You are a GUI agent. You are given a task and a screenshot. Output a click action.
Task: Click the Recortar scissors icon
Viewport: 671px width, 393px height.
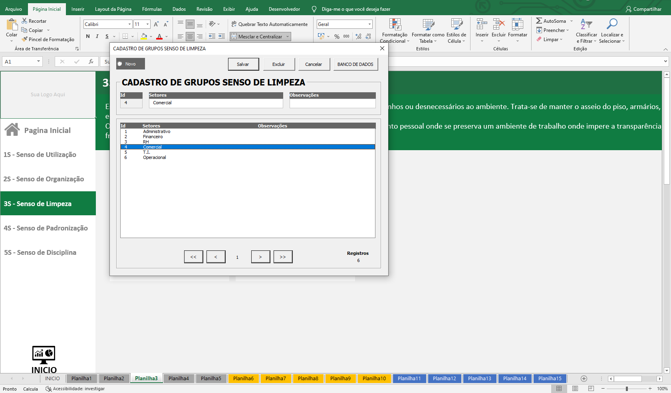click(x=24, y=21)
